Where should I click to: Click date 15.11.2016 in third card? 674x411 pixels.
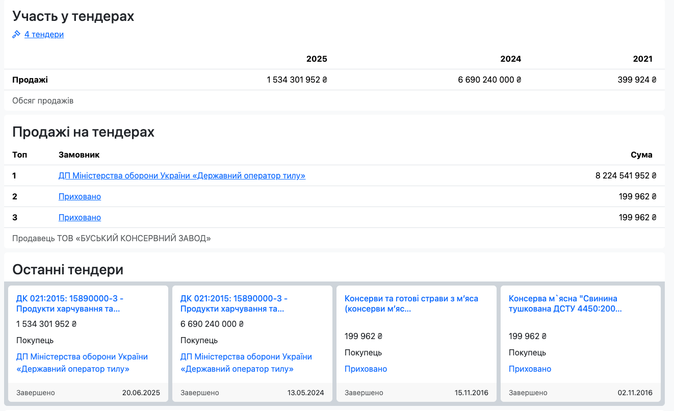pos(472,393)
